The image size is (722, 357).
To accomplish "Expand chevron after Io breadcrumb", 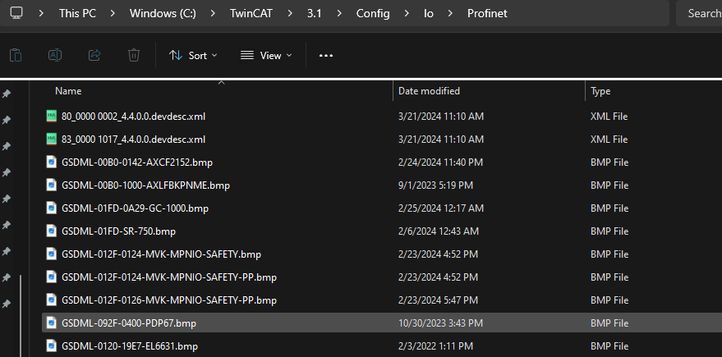I will [x=450, y=13].
